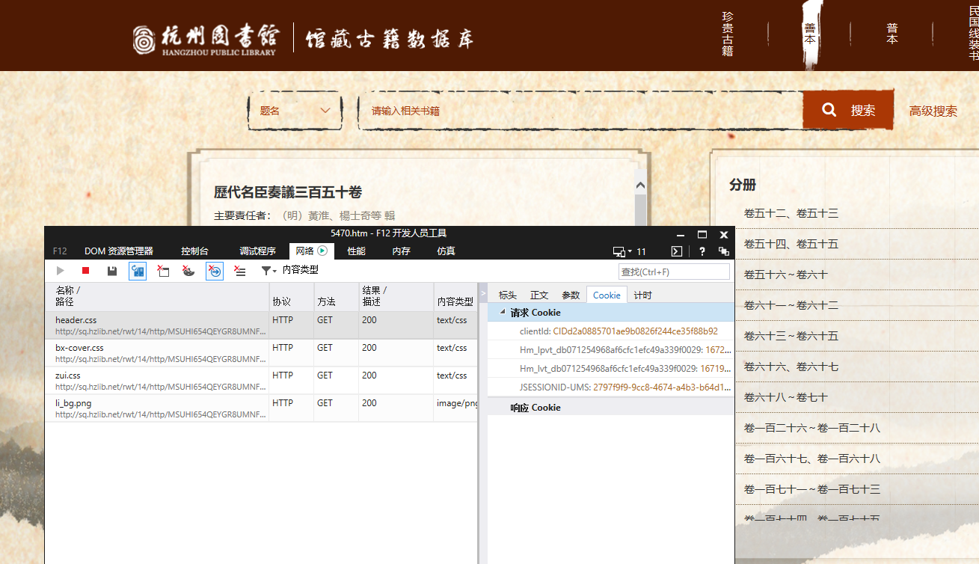Collapse the 请求 Cookie section
The image size is (979, 564).
coord(503,313)
